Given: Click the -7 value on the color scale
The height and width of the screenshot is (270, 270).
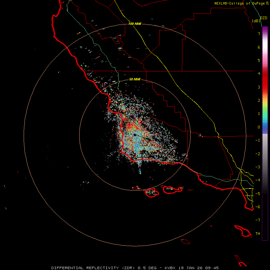Looking at the screenshot, I should 258,220.
